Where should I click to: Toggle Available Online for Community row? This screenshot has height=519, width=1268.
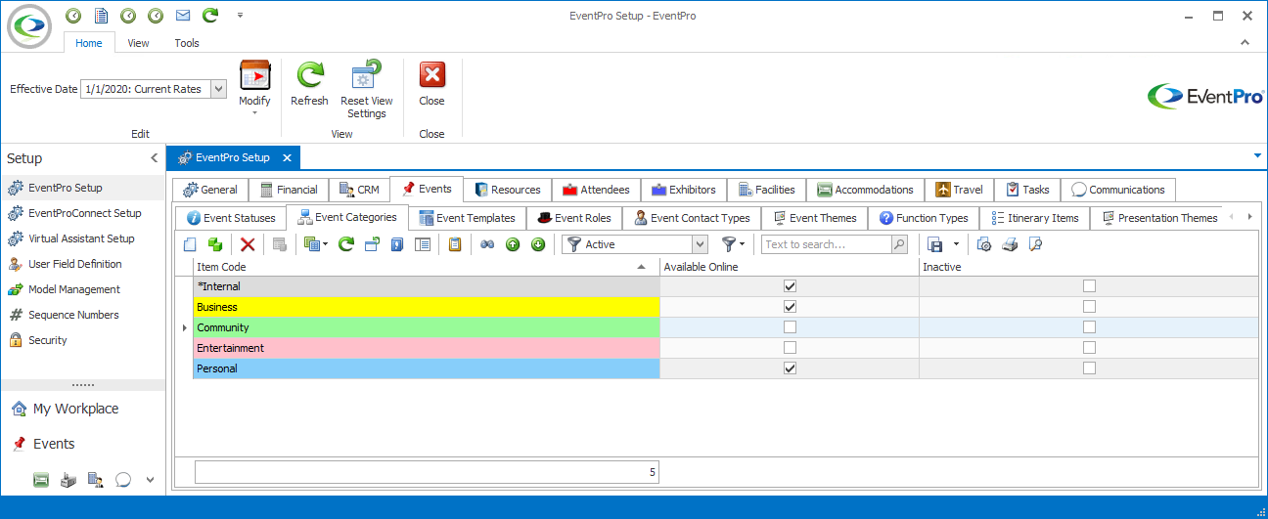[791, 327]
